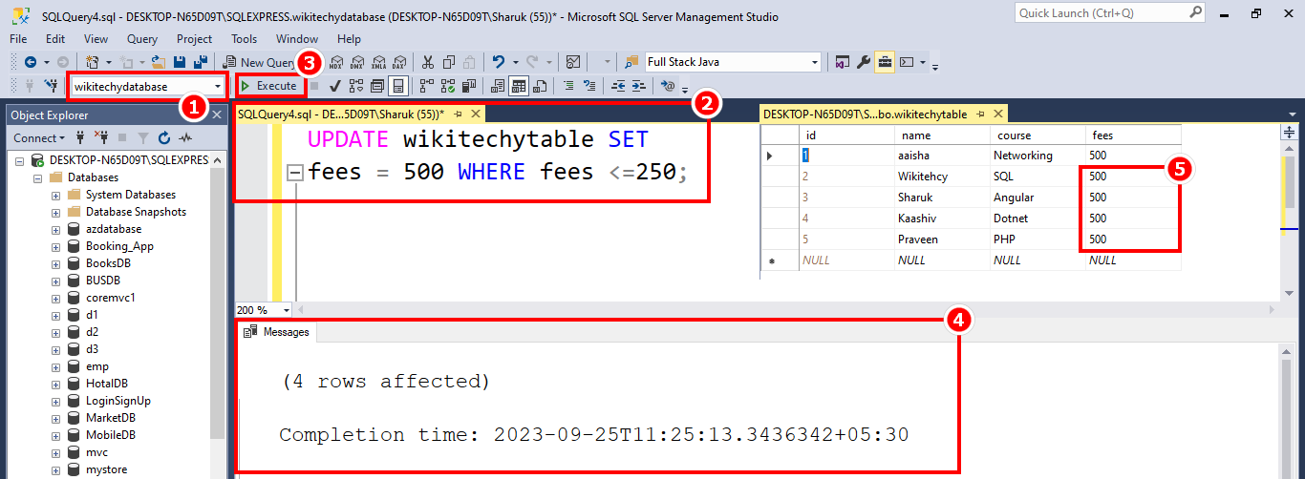Click the Cut scissors icon
1305x479 pixels.
click(x=427, y=62)
